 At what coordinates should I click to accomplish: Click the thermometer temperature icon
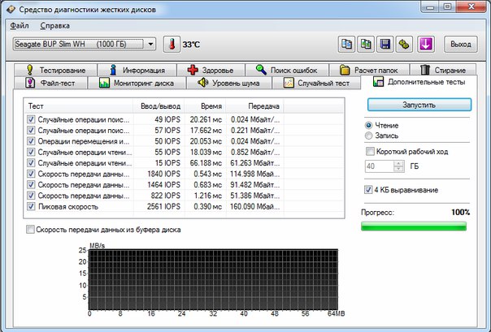click(171, 44)
